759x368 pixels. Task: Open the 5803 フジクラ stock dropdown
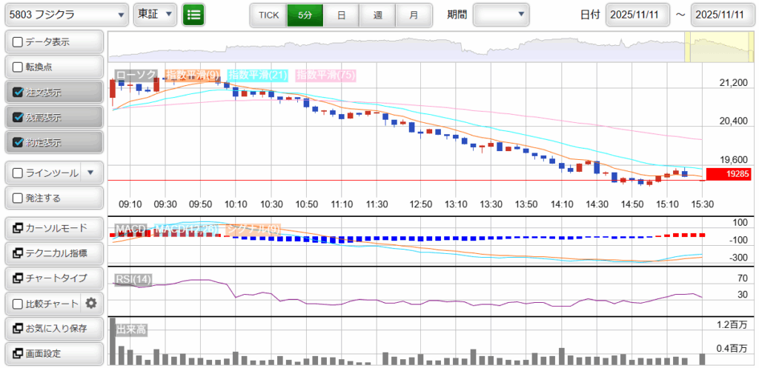point(66,15)
